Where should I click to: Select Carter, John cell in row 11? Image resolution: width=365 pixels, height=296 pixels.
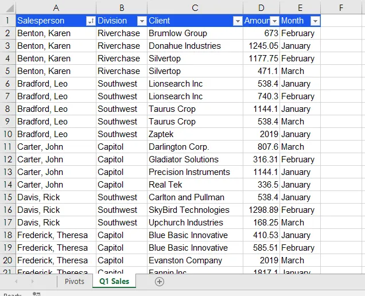click(x=56, y=147)
